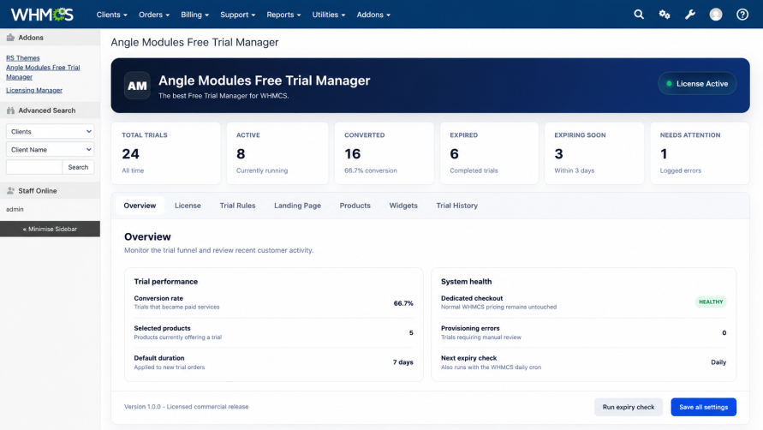
Task: Click the License Active badge
Action: click(x=697, y=84)
